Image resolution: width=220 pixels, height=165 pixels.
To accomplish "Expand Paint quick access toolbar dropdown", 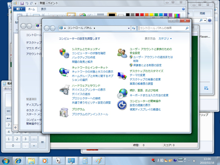I will point(35,4).
